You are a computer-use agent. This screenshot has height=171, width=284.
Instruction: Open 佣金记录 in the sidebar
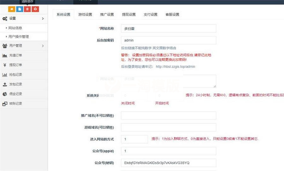[x=15, y=94]
